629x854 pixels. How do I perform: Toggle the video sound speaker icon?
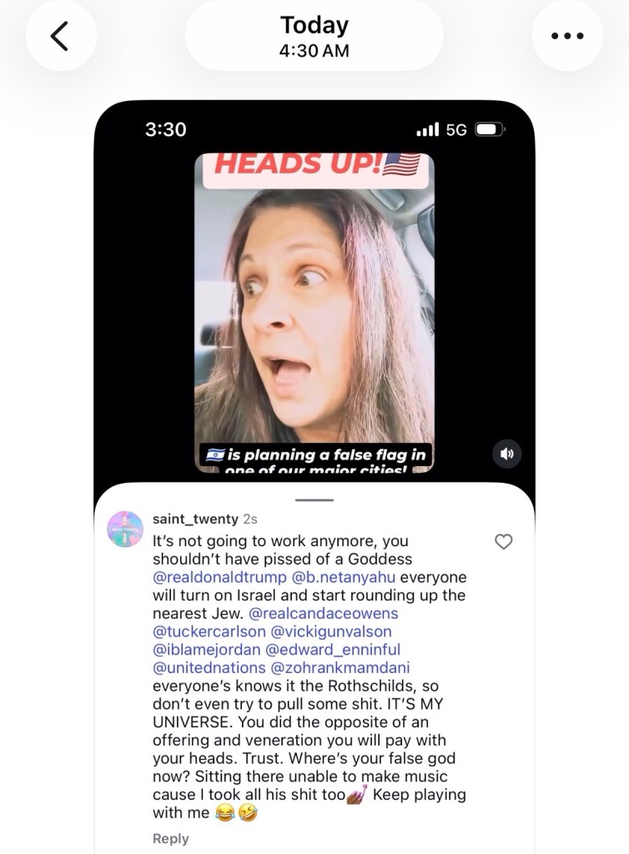[507, 454]
